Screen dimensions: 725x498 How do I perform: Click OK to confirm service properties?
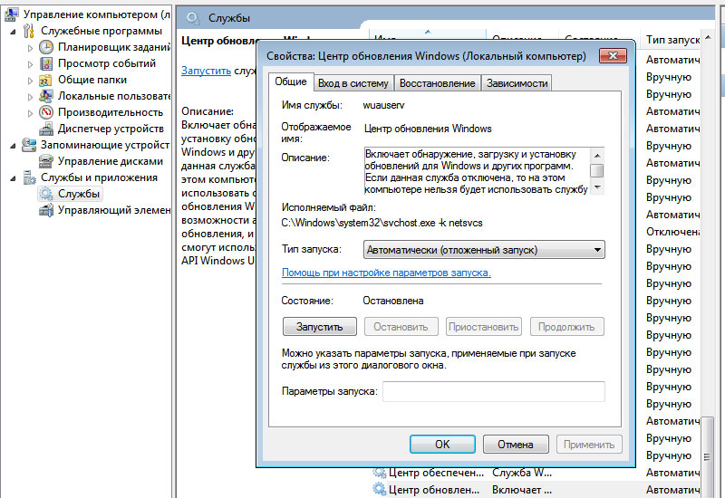click(x=442, y=445)
